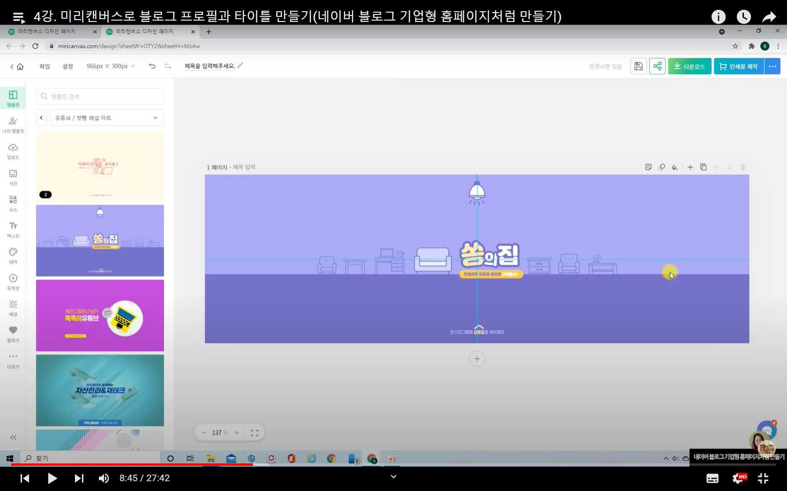
Task: Collapse the left sidebar with double chevron
Action: [13, 437]
